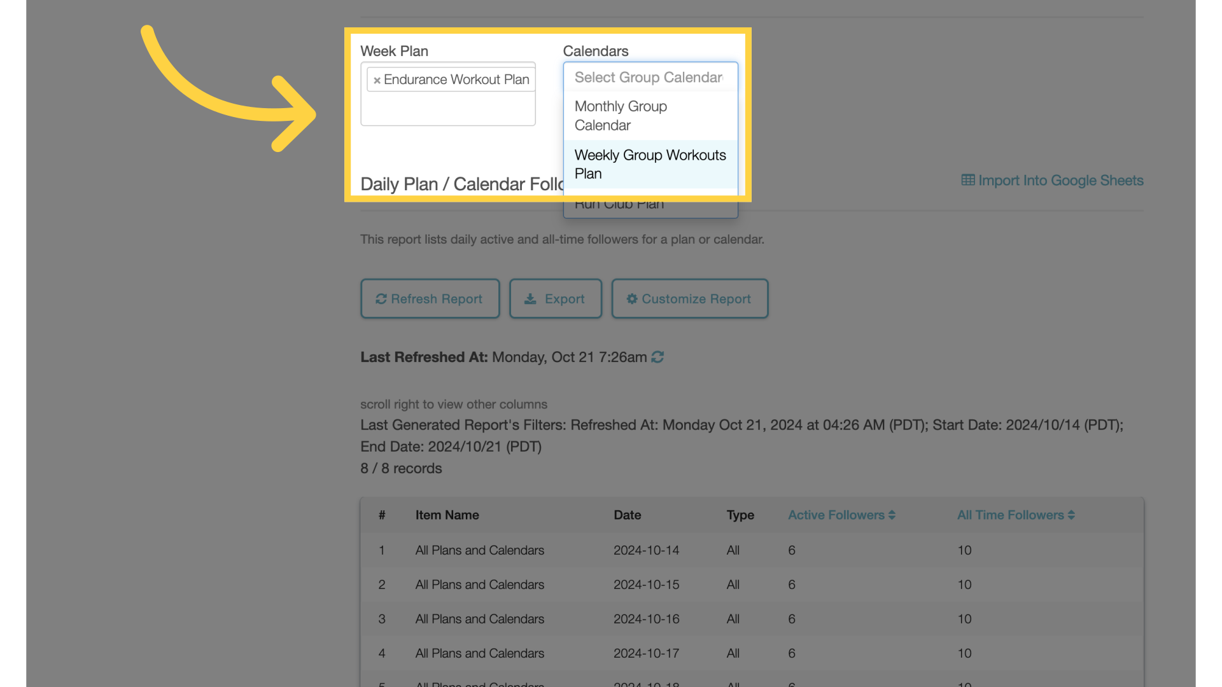Select date cell 2024-10-17
This screenshot has width=1222, height=687.
646,653
